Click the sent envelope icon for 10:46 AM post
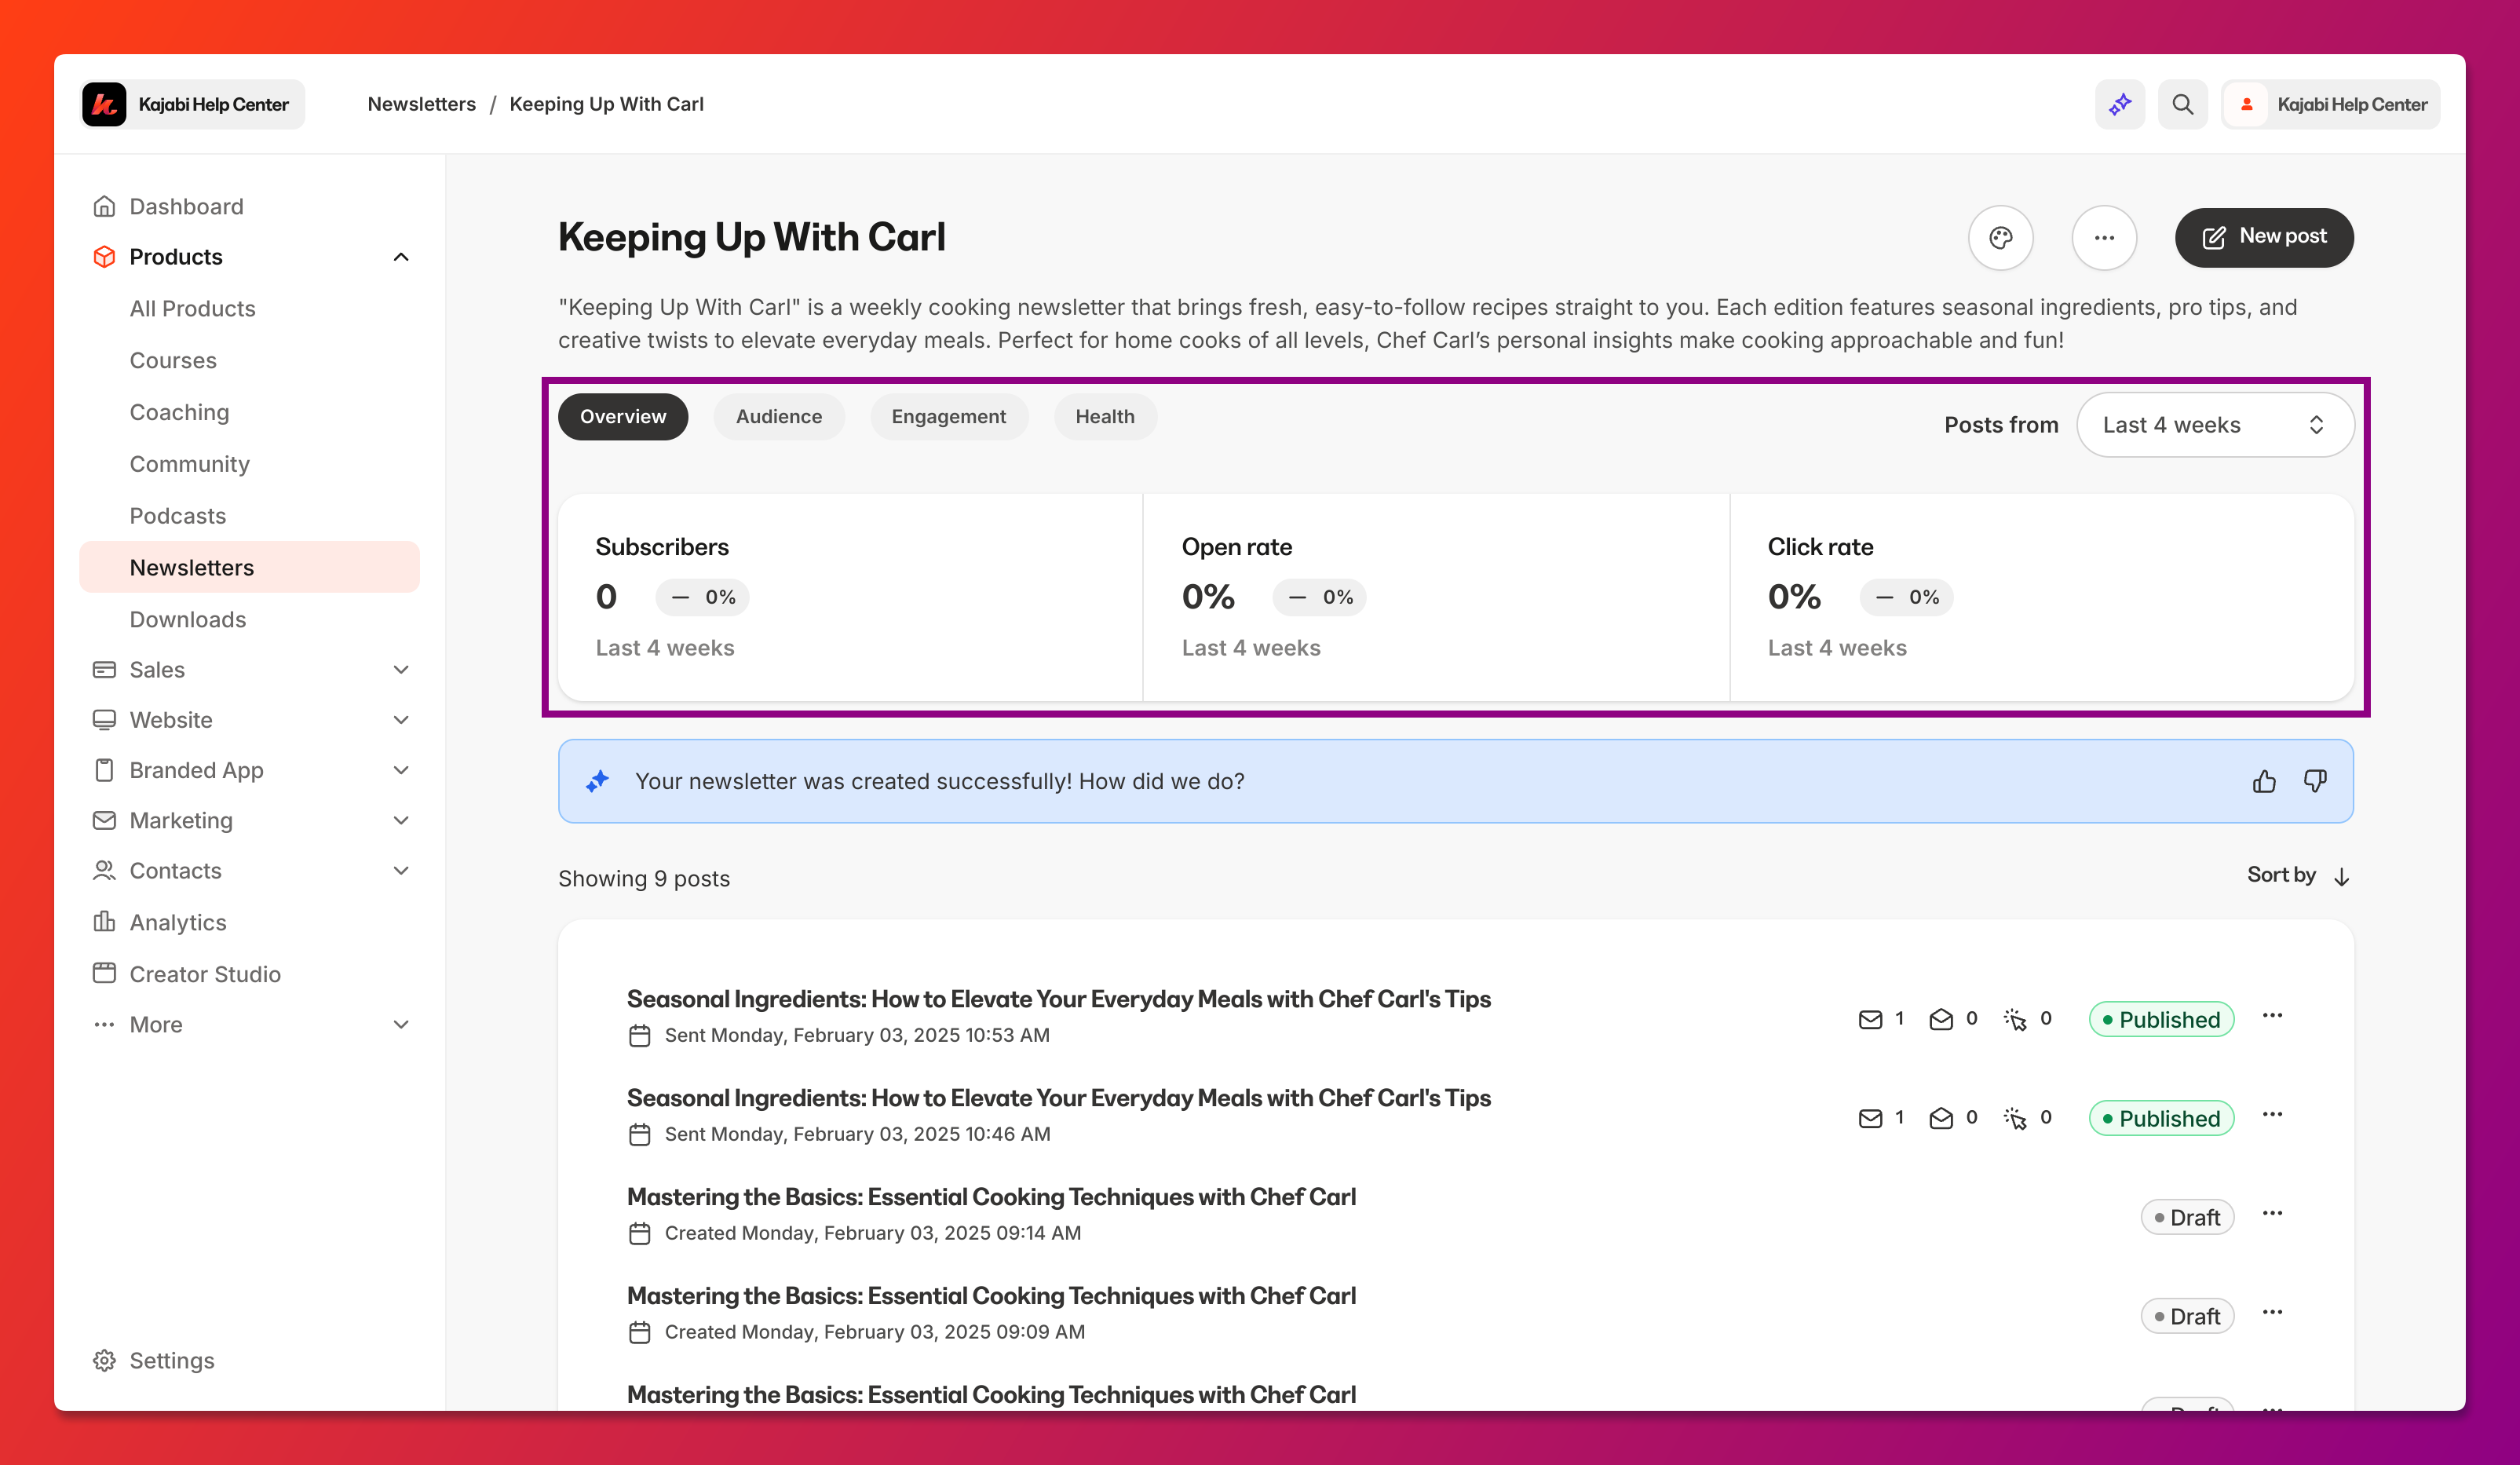The height and width of the screenshot is (1465, 2520). [1870, 1118]
